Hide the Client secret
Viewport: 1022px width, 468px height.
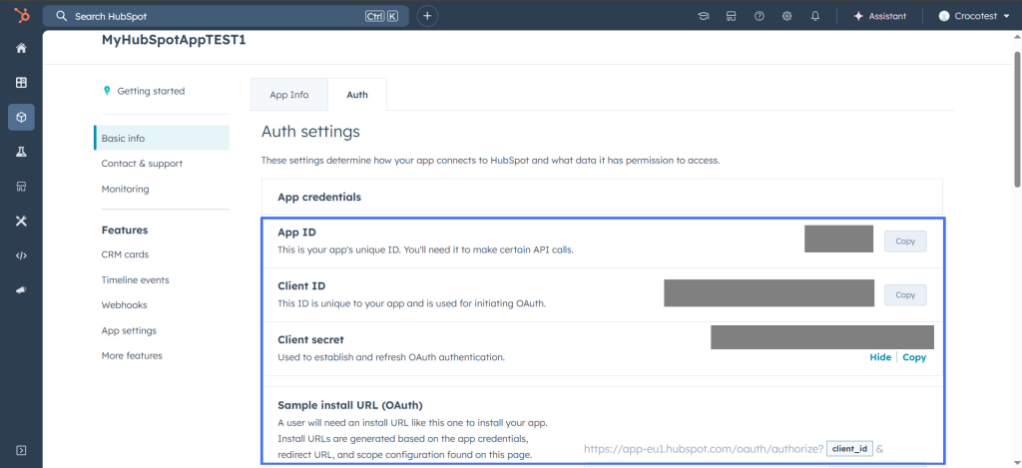click(x=880, y=357)
